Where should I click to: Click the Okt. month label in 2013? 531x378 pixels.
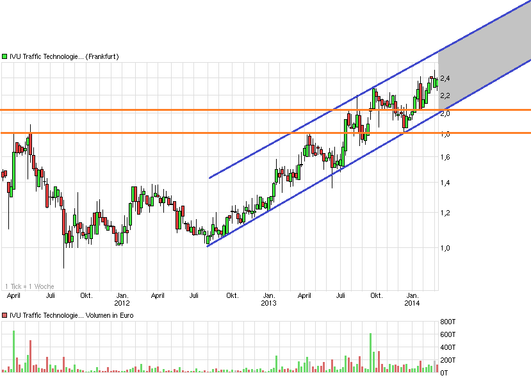377,295
